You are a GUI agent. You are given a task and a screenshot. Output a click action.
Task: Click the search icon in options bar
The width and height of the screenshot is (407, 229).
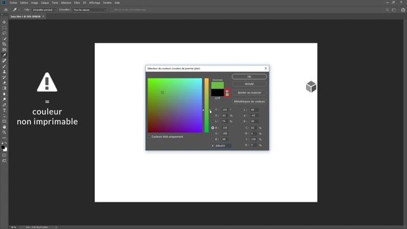click(x=387, y=10)
